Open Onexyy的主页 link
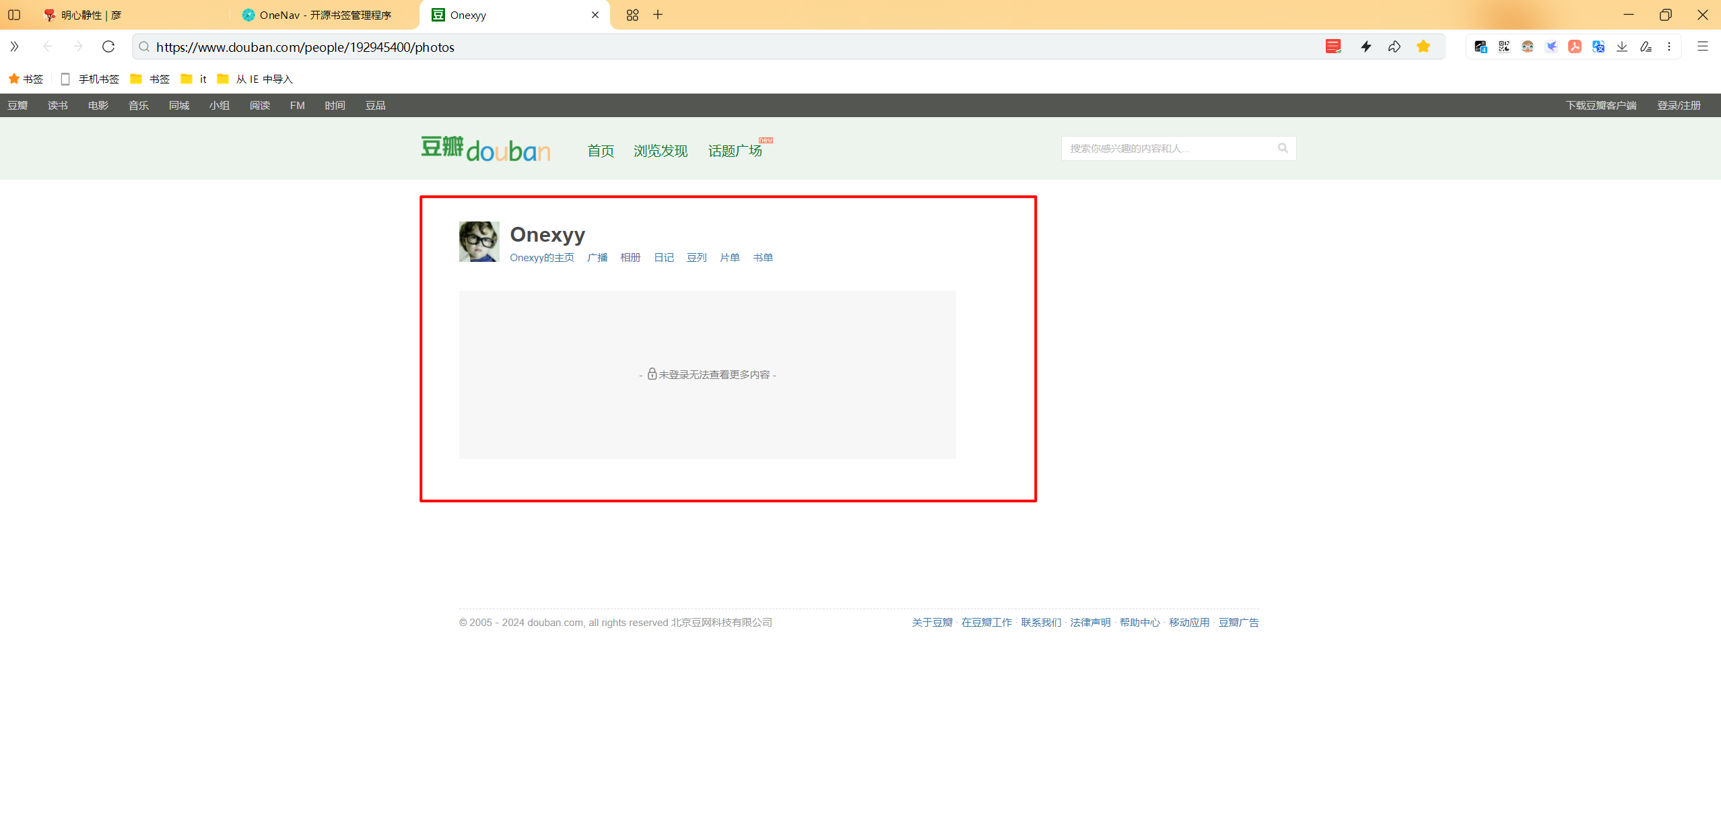1721x828 pixels. point(542,258)
